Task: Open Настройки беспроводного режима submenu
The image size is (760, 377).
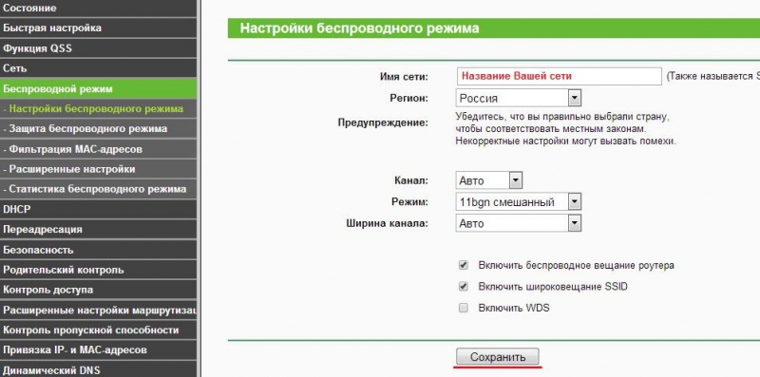Action: [x=99, y=109]
